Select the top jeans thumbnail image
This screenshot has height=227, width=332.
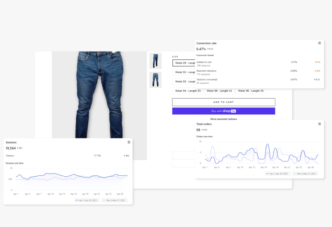coord(155,61)
